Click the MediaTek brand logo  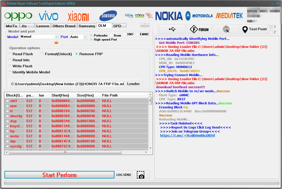[229, 16]
